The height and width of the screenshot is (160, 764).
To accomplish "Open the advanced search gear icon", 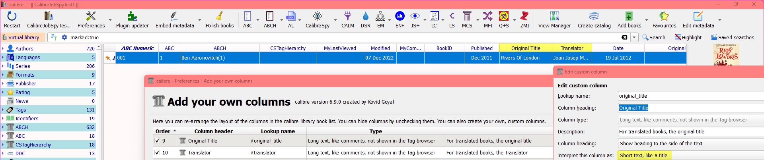I will click(64, 37).
